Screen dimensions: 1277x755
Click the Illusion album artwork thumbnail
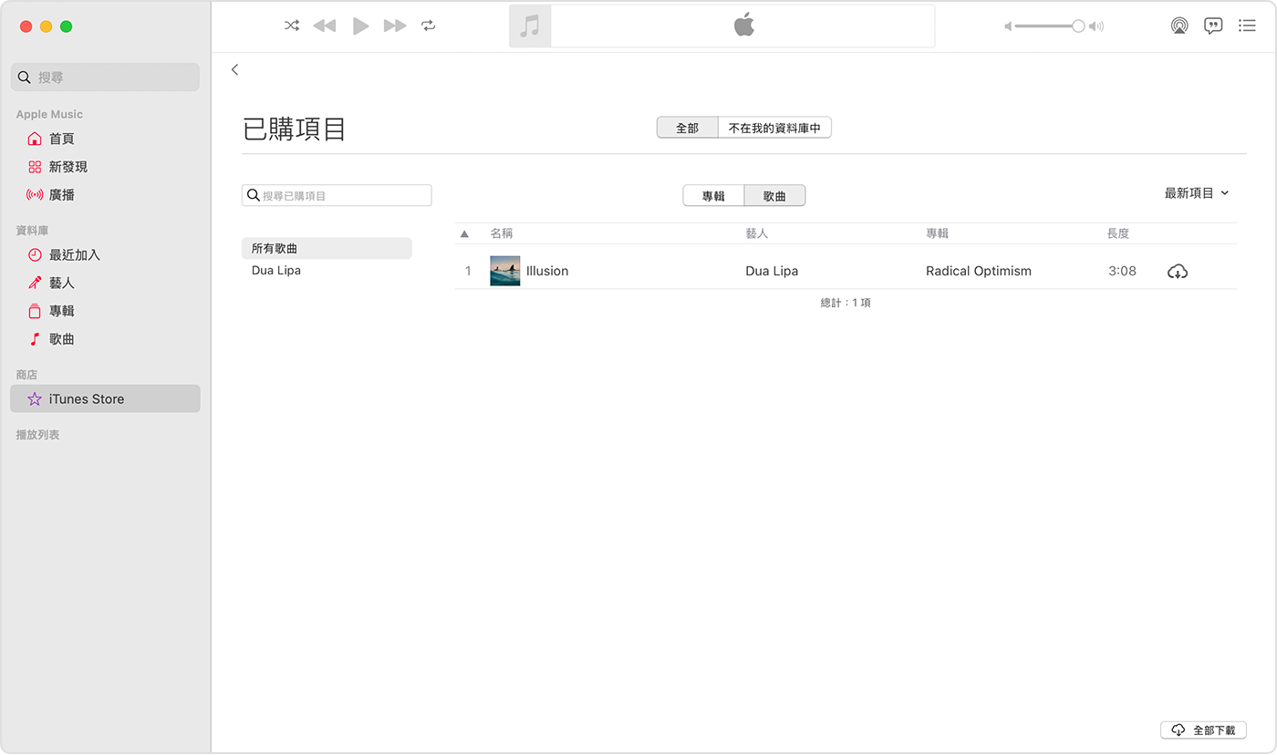[x=505, y=271]
